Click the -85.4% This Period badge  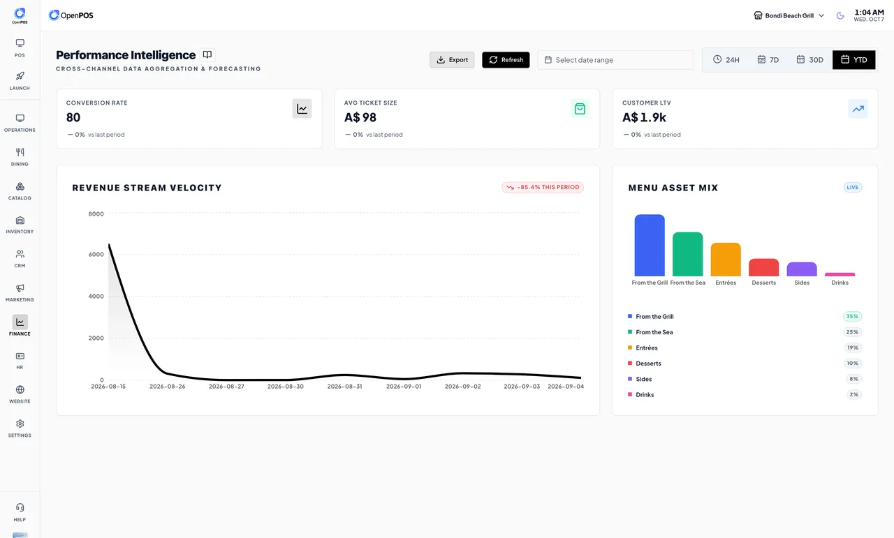543,187
